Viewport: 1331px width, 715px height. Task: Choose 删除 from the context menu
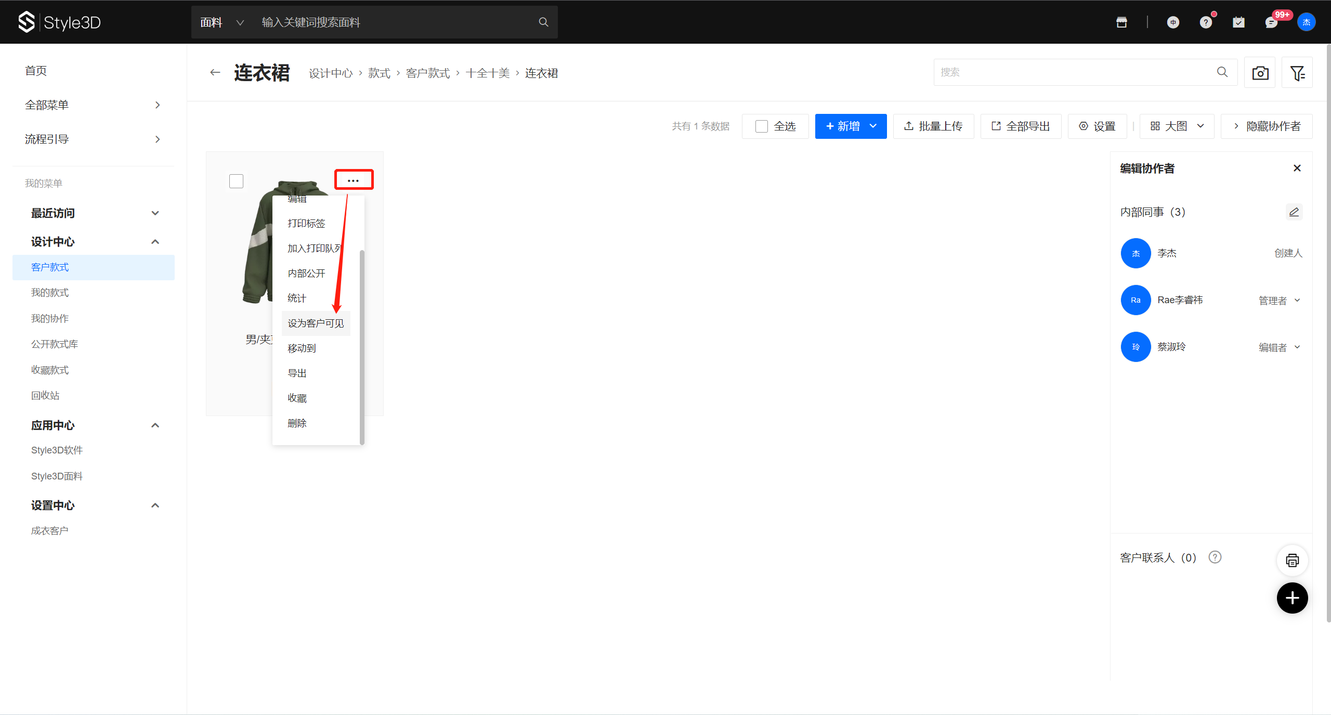coord(297,423)
